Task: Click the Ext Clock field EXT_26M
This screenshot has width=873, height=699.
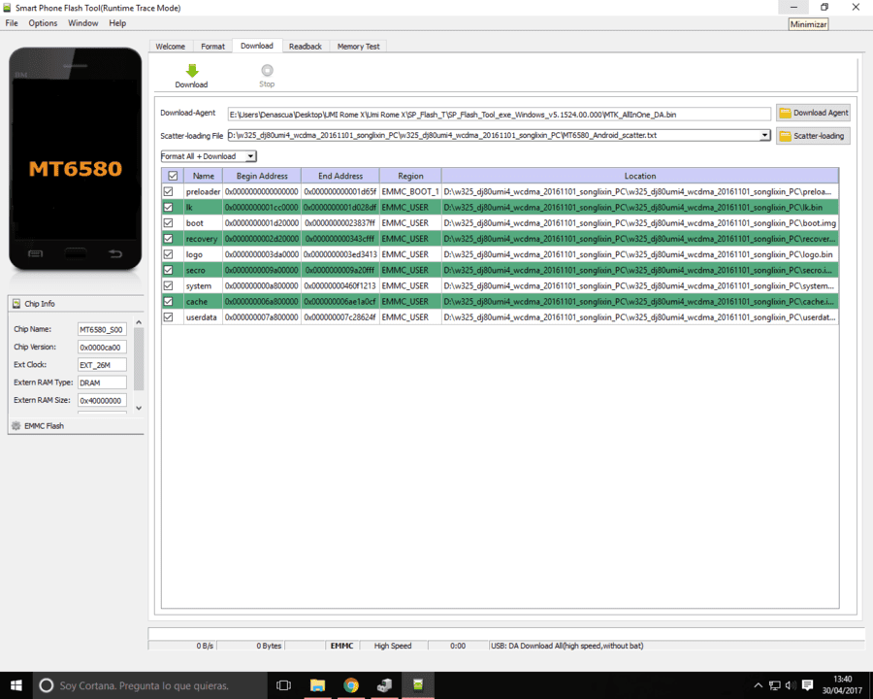Action: tap(102, 365)
